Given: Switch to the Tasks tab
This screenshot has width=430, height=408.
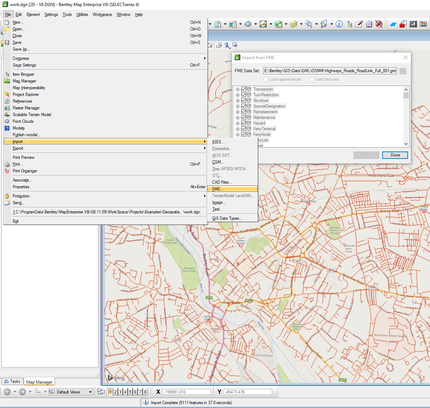Looking at the screenshot, I should [x=12, y=381].
